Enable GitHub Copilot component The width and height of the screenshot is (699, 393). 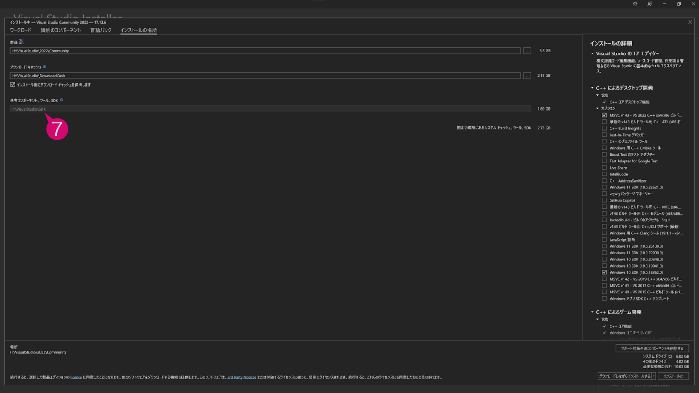coord(604,200)
